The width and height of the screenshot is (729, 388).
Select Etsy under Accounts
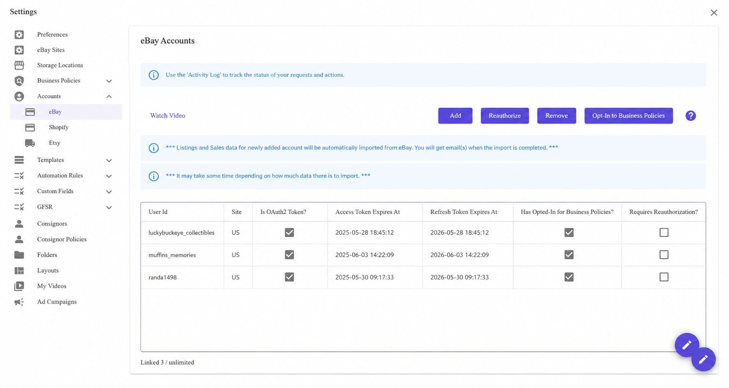[x=54, y=143]
